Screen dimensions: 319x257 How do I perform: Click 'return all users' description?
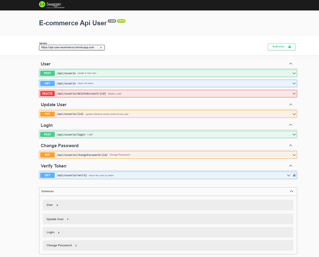(x=85, y=83)
